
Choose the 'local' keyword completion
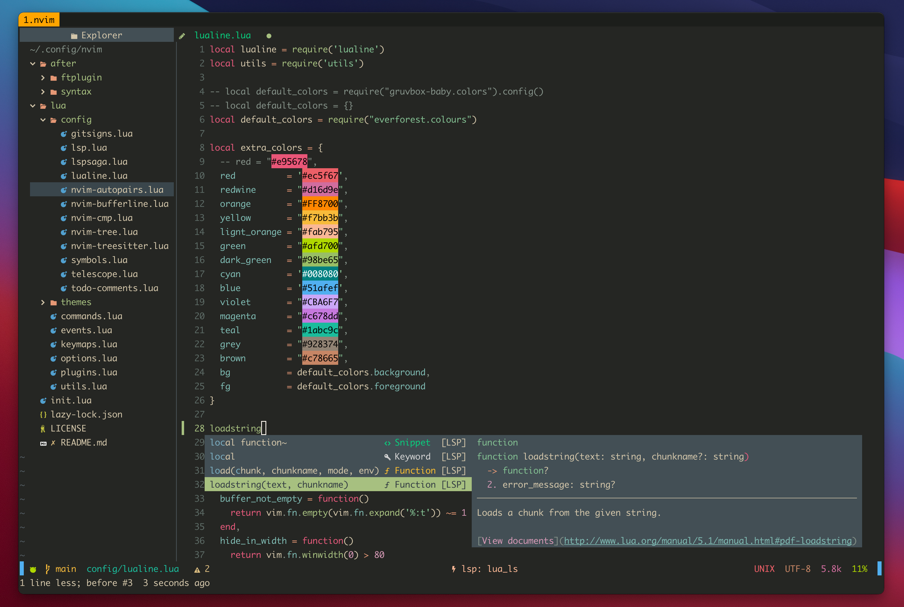click(x=337, y=456)
